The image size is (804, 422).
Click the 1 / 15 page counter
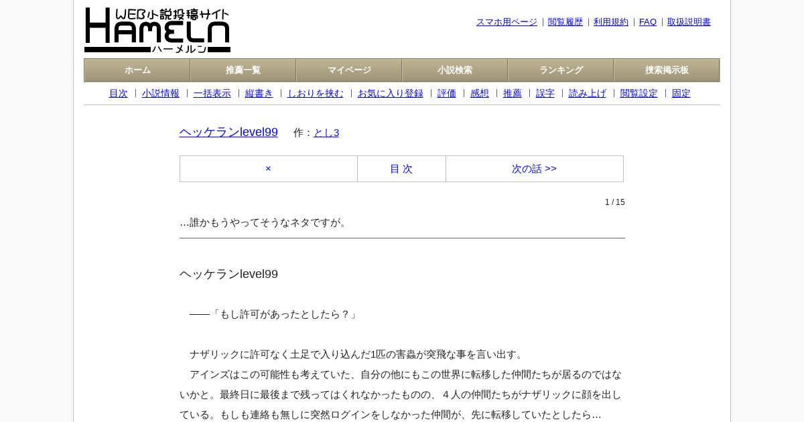(x=615, y=202)
